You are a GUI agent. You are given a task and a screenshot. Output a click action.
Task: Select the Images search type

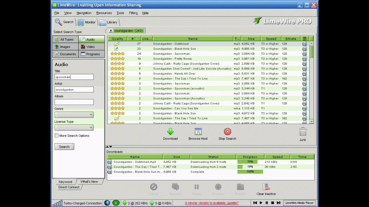pos(65,47)
